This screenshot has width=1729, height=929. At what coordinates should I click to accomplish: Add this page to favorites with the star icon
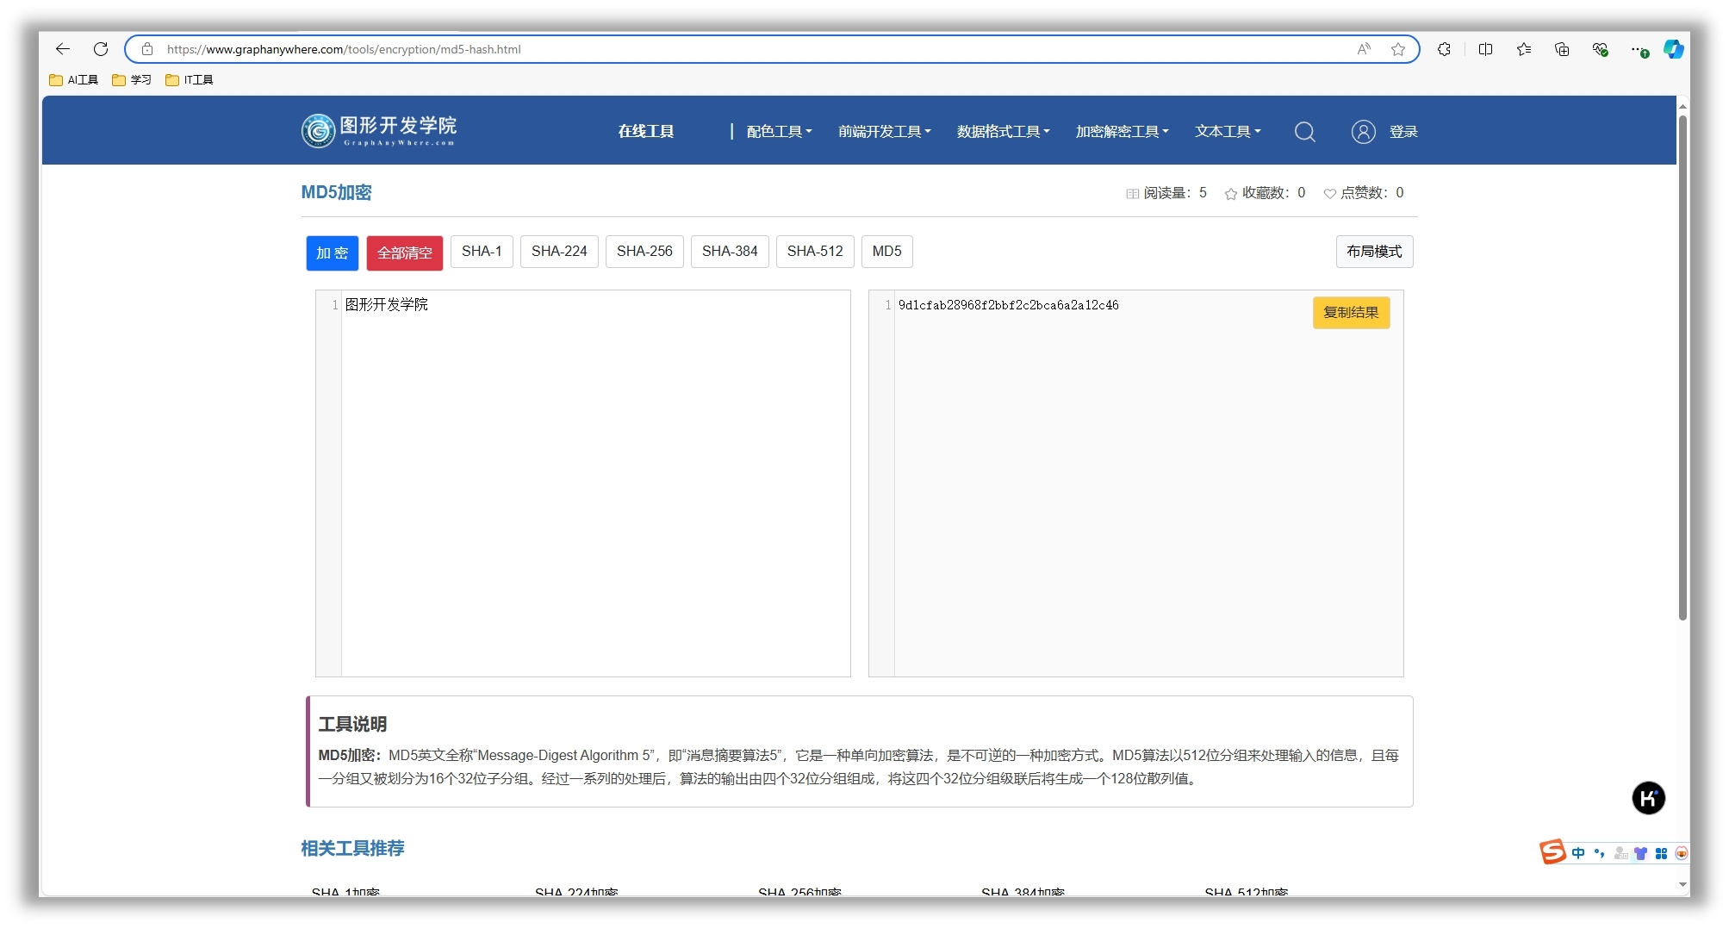tap(1398, 49)
